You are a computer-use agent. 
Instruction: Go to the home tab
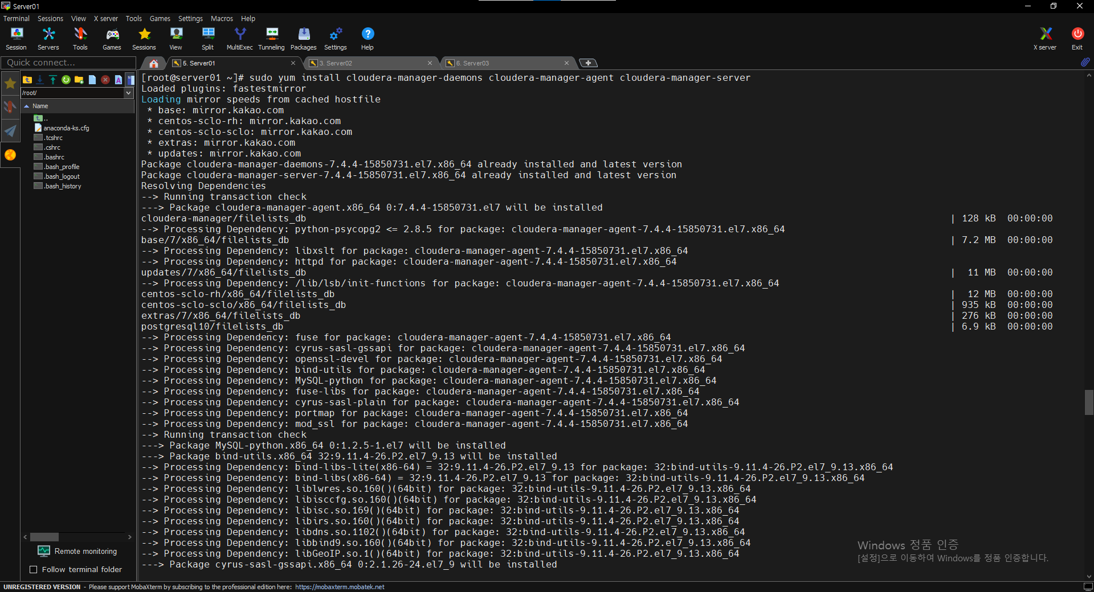point(153,63)
